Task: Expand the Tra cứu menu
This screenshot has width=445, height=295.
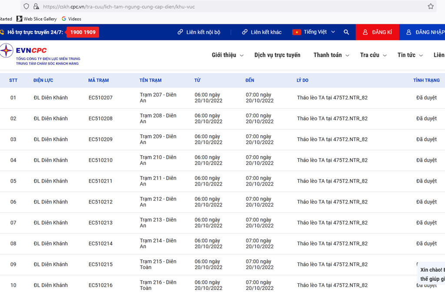Action: [x=373, y=55]
